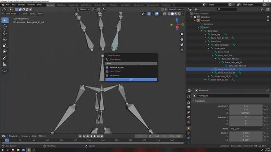Open the World properties tab
271x152 pixels.
pyautogui.click(x=188, y=122)
